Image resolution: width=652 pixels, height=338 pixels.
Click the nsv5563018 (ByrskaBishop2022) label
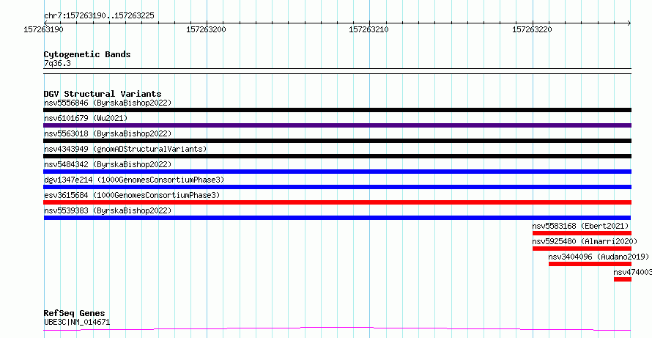pyautogui.click(x=108, y=133)
